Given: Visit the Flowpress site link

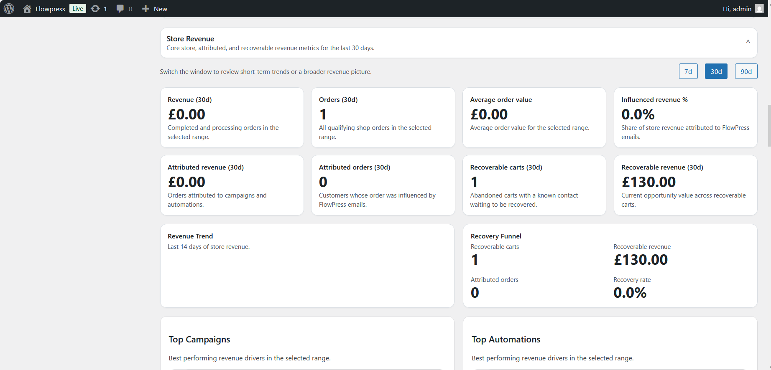Looking at the screenshot, I should [x=50, y=9].
